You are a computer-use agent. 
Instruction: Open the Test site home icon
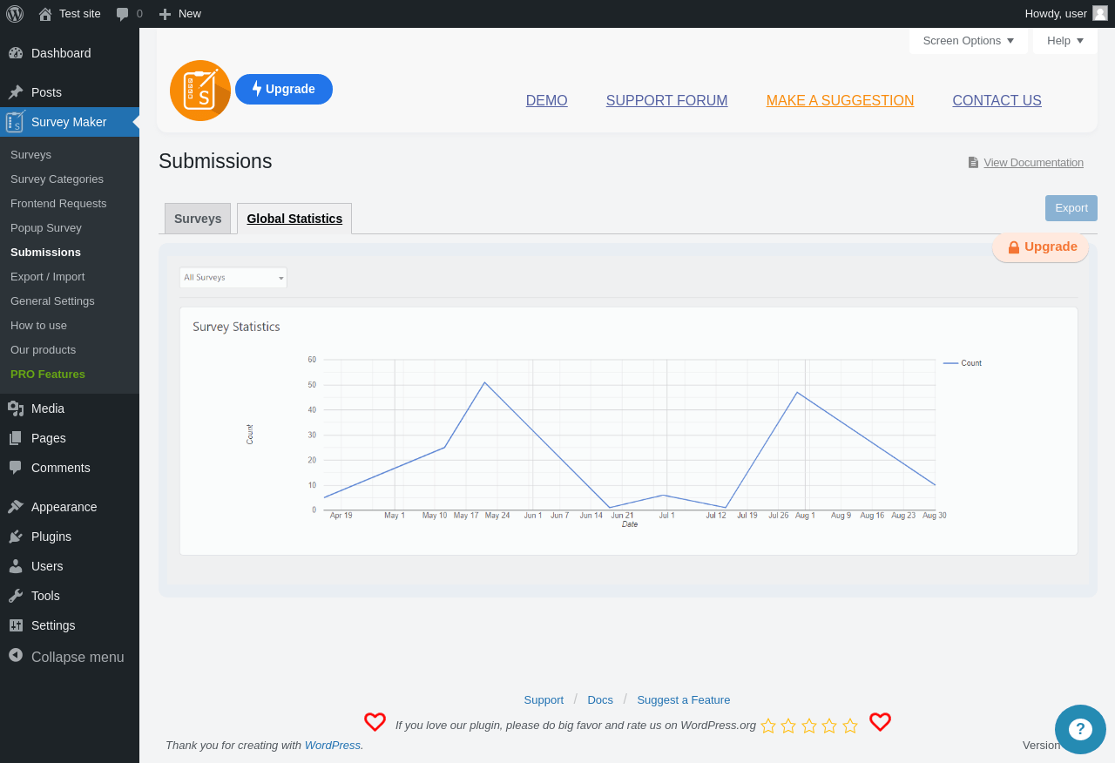click(x=45, y=14)
